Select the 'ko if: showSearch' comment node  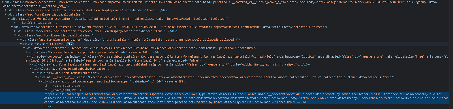click(x=36, y=23)
